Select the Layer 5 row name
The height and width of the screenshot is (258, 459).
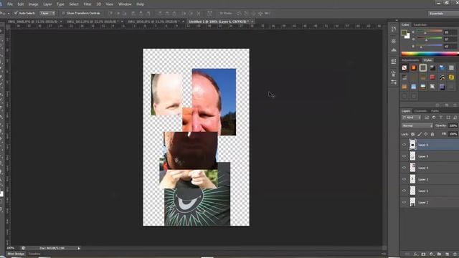tap(423, 156)
